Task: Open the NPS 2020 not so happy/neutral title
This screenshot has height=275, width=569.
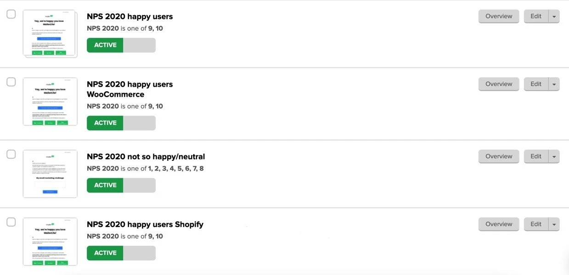Action: [146, 157]
